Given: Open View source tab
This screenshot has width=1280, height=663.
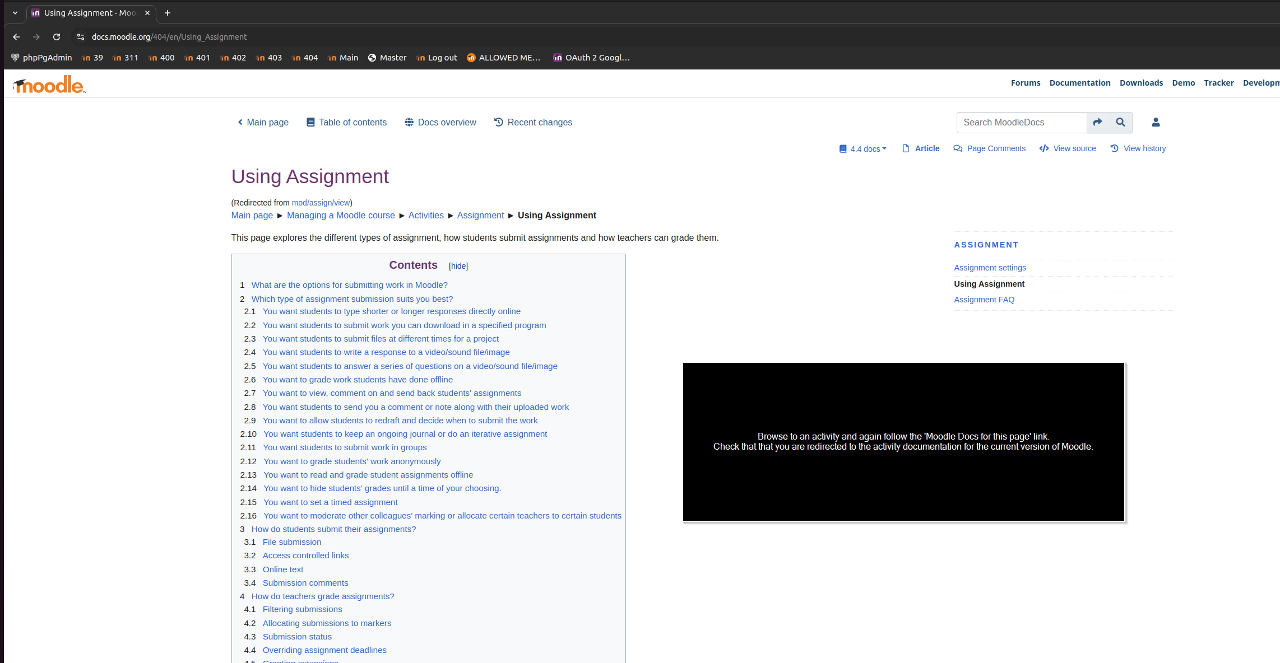Looking at the screenshot, I should pos(1068,148).
